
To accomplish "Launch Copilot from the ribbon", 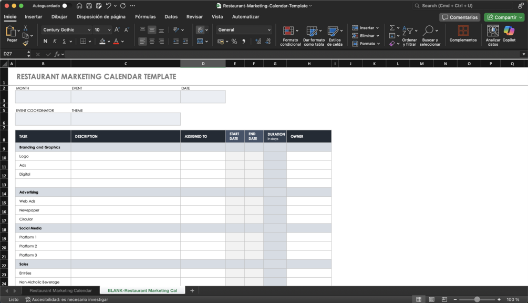I will point(509,34).
